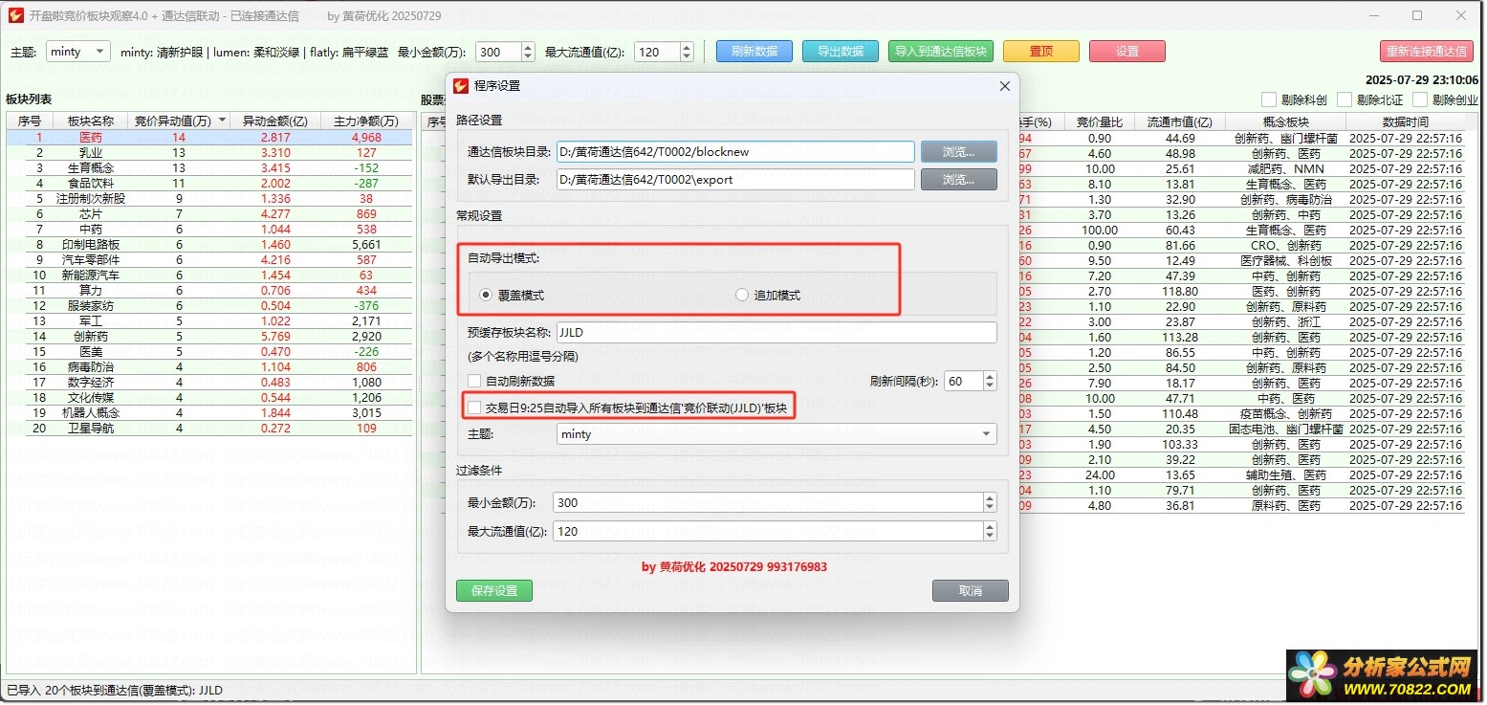Click the 预缓存板块名称 JJLD field
Screen dimensions: 1487x705
tap(776, 332)
